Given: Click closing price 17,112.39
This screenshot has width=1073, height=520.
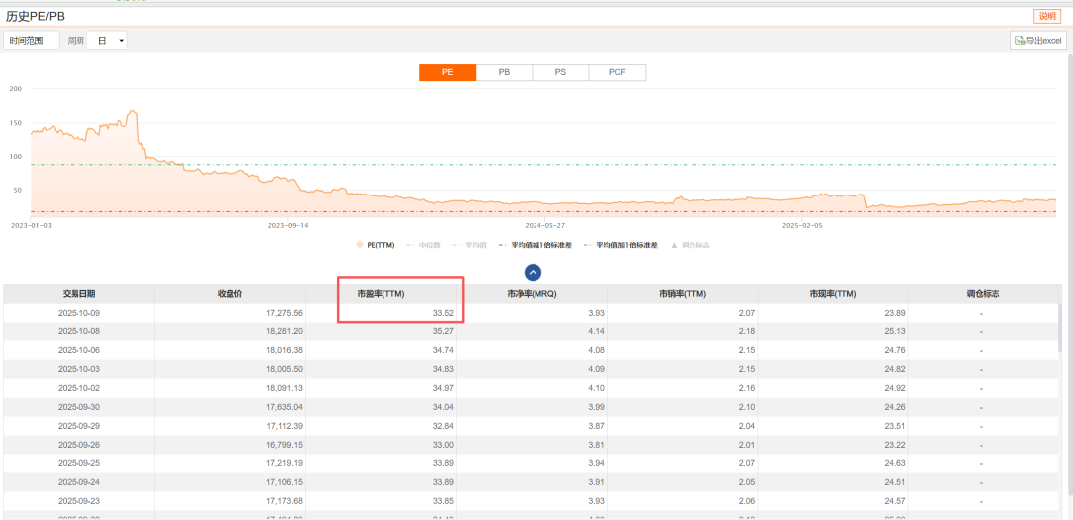Looking at the screenshot, I should click(x=285, y=426).
